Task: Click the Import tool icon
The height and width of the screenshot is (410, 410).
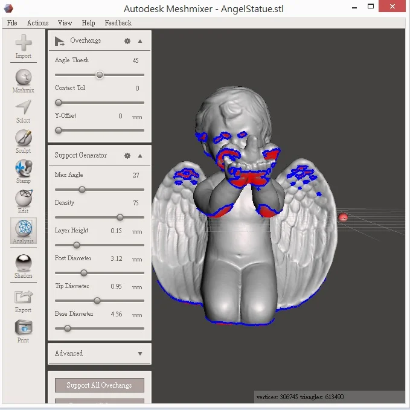Action: click(24, 43)
